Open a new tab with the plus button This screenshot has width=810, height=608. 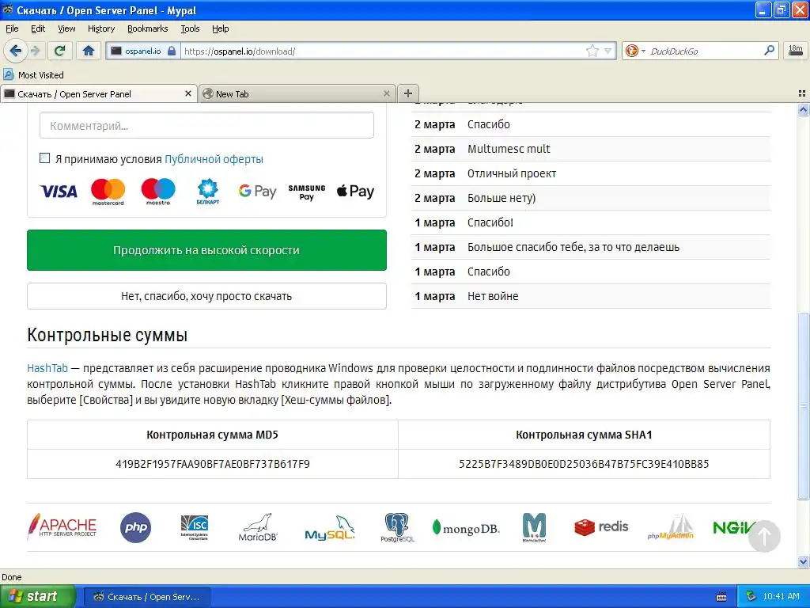[x=407, y=93]
